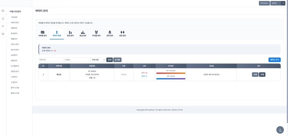The width and height of the screenshot is (288, 136).
Task: Focus the 캐릭터명 search input field
Action: click(x=51, y=60)
